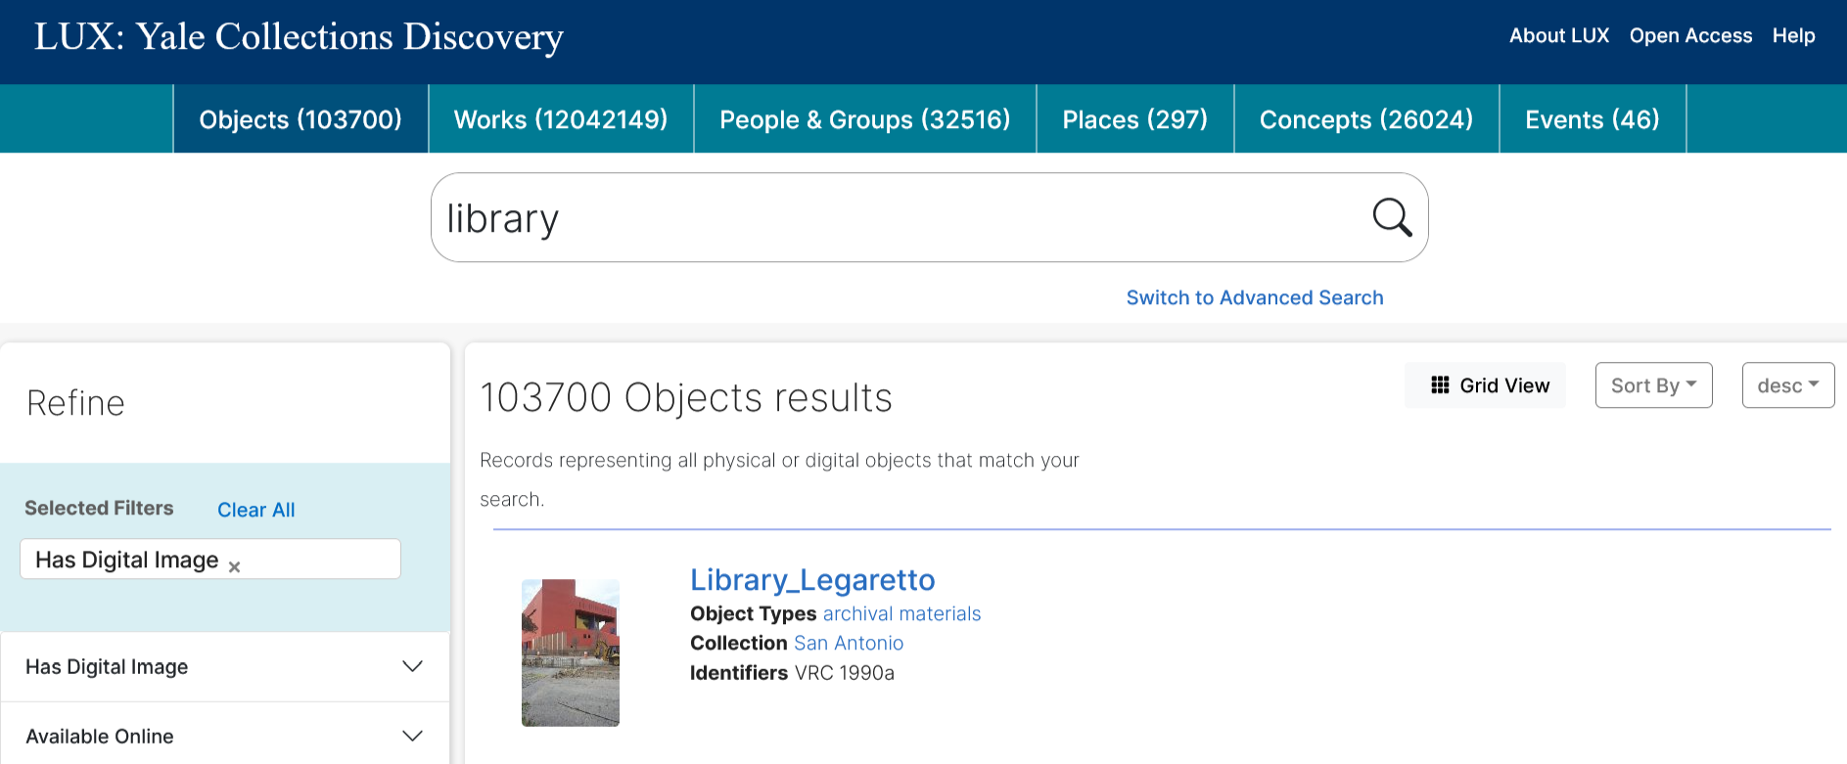Click the grid view squares icon
This screenshot has width=1847, height=764.
(x=1439, y=384)
